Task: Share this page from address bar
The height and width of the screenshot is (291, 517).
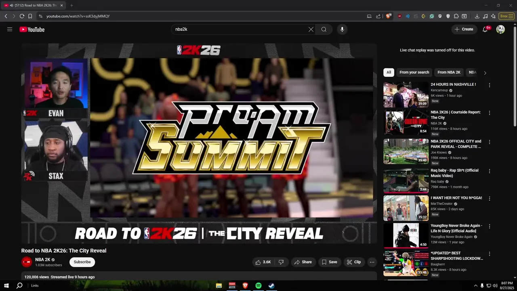Action: tap(378, 16)
